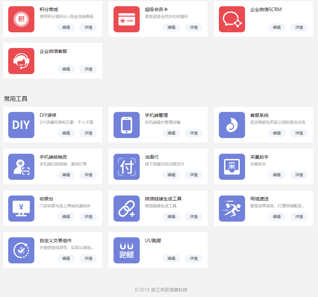This screenshot has width=318, height=297.
Task: Open 详情 for 手机端核销员
Action: pyautogui.click(x=88, y=175)
